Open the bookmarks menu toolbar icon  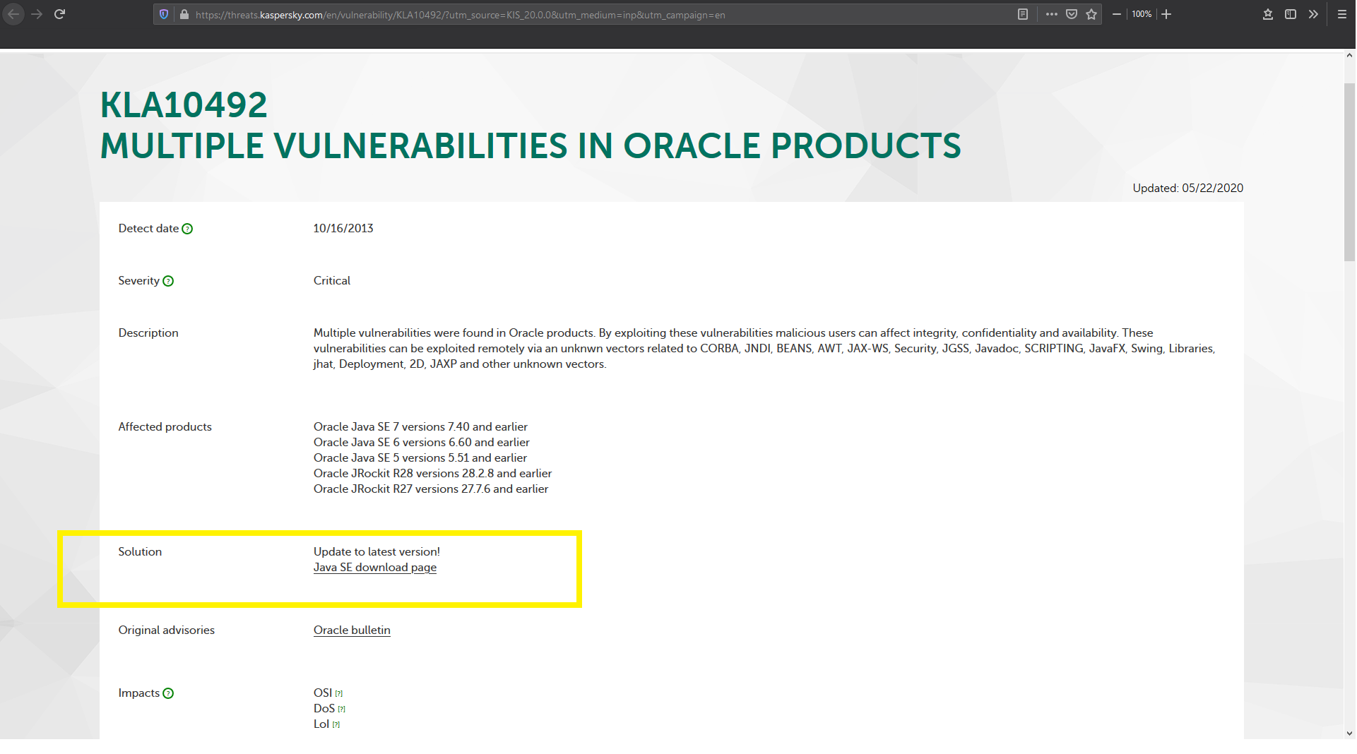click(x=1268, y=14)
